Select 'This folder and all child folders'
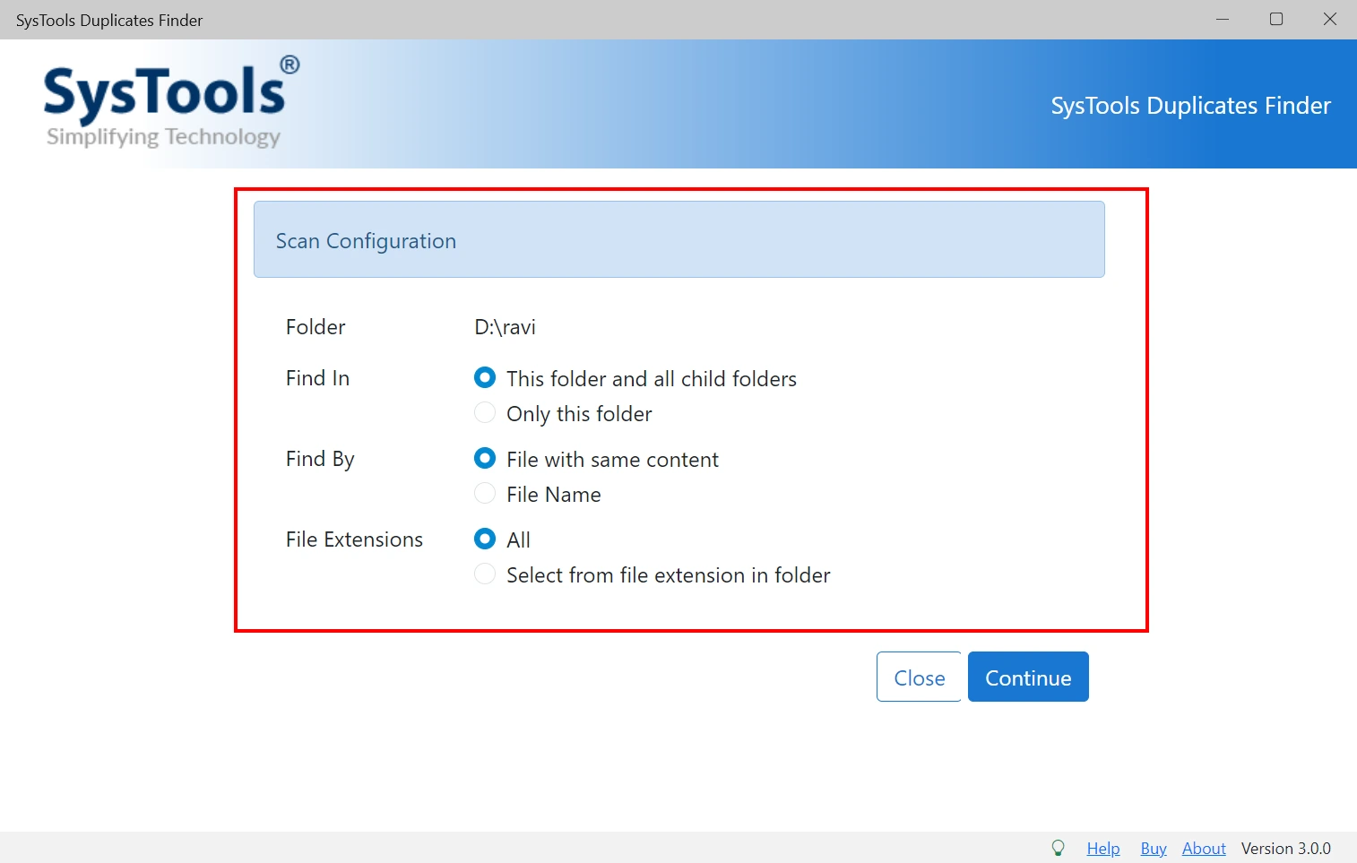Viewport: 1357px width, 863px height. (x=485, y=377)
